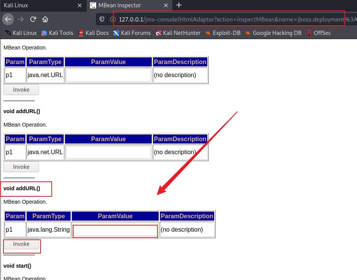The image size is (357, 280).
Task: Reload the MBean Inspector page
Action: tap(33, 20)
